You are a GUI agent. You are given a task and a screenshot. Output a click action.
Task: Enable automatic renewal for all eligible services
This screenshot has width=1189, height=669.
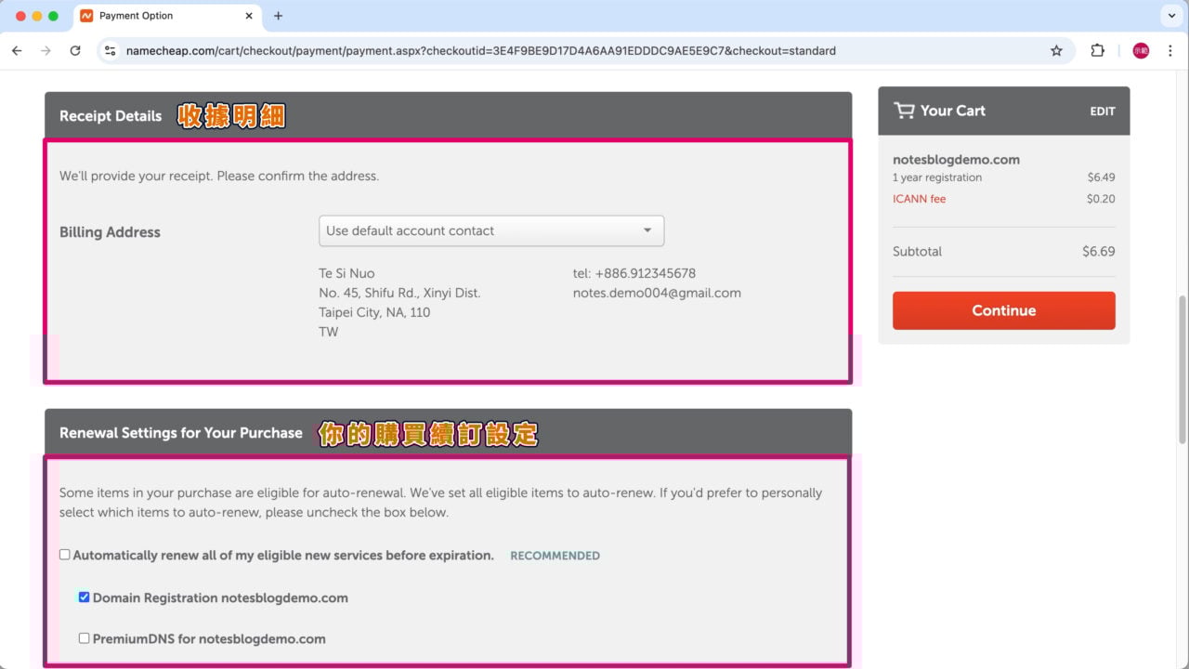tap(65, 555)
